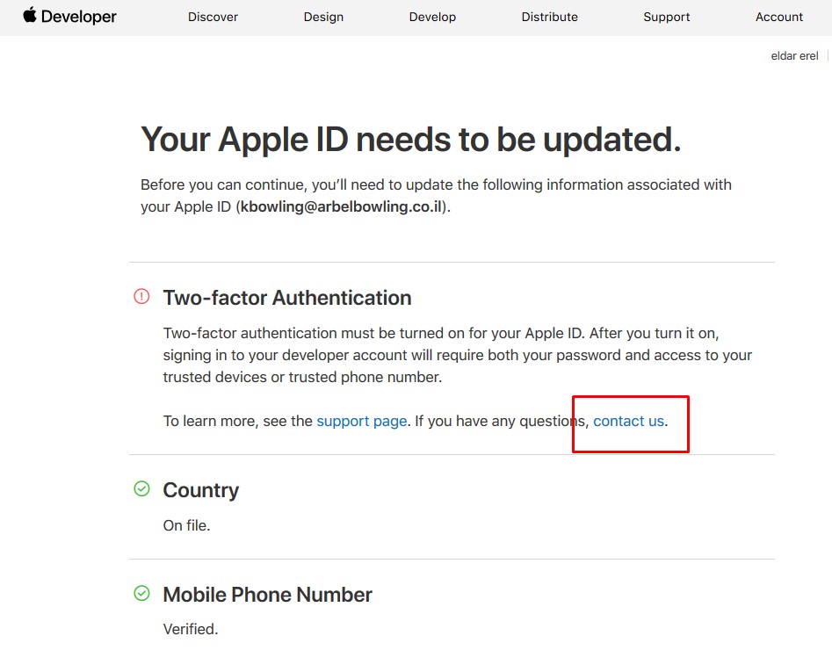
Task: Click the "Your Apple ID needs to be updated" title
Action: click(x=410, y=140)
